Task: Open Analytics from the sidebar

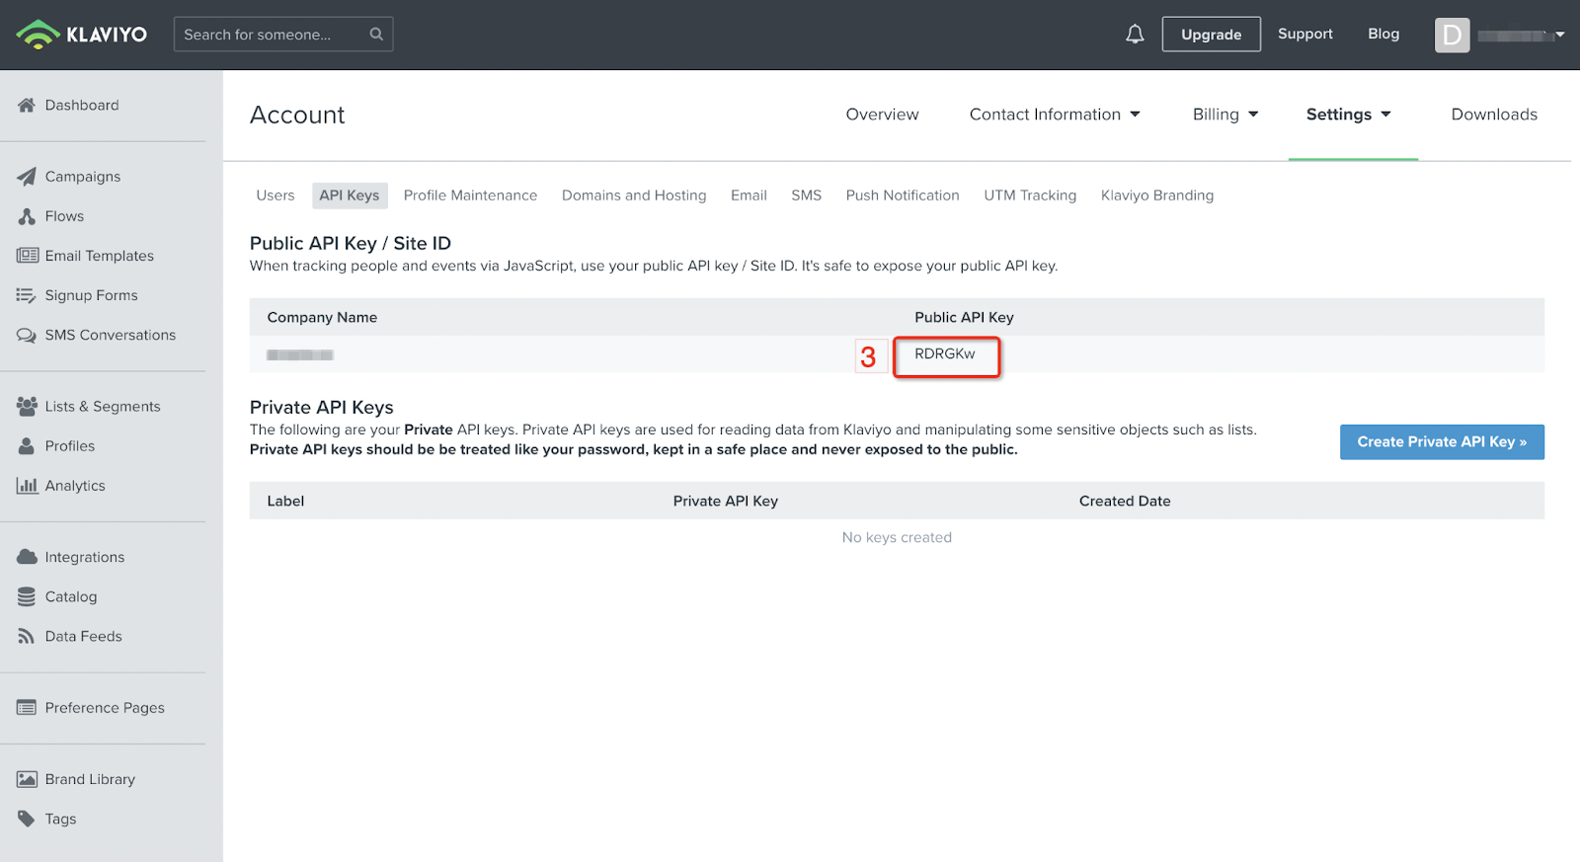Action: 75,486
